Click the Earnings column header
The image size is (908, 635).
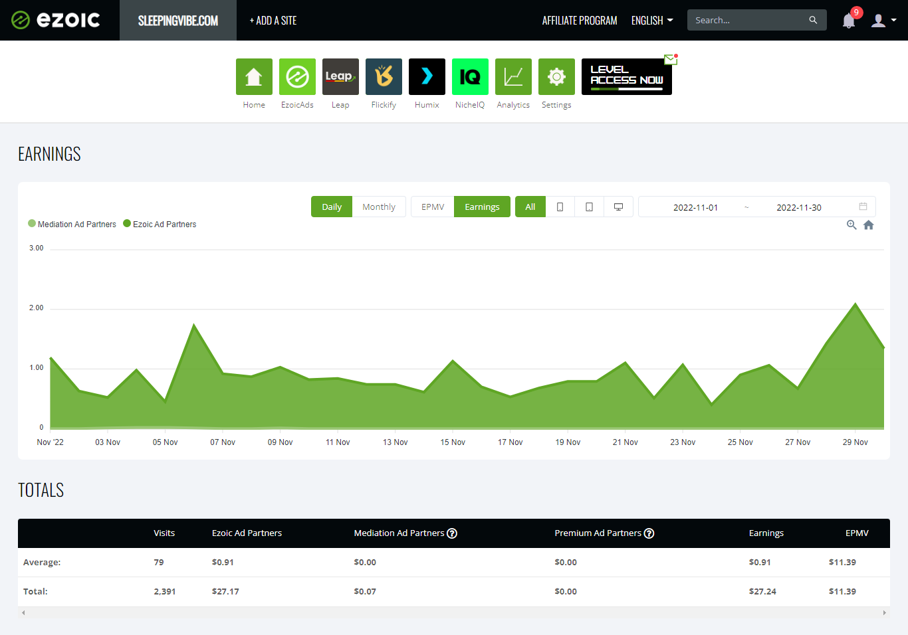click(766, 533)
